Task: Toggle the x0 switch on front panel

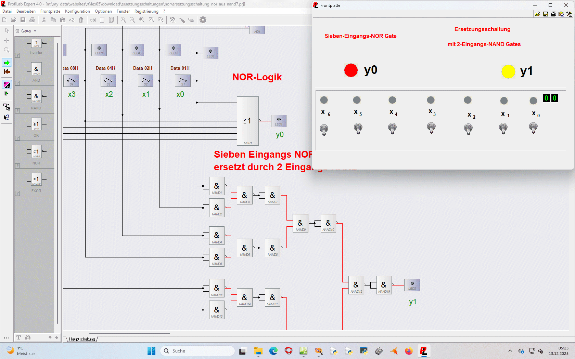Action: click(533, 128)
